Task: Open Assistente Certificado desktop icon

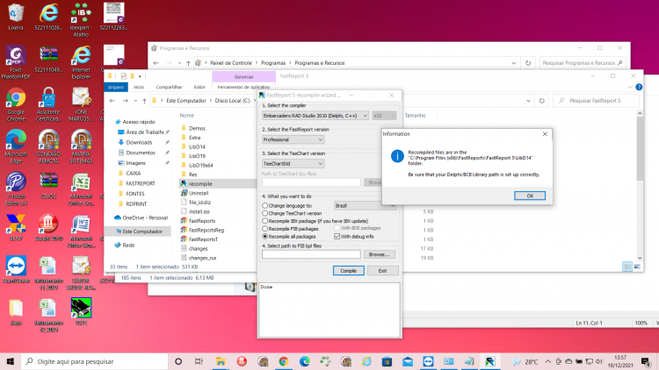Action: (x=48, y=105)
